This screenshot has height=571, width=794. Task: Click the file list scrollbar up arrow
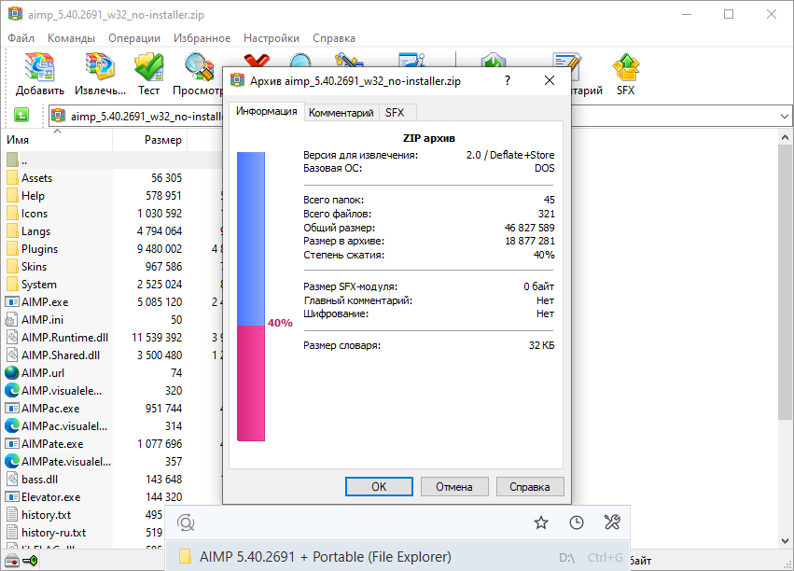pyautogui.click(x=785, y=137)
